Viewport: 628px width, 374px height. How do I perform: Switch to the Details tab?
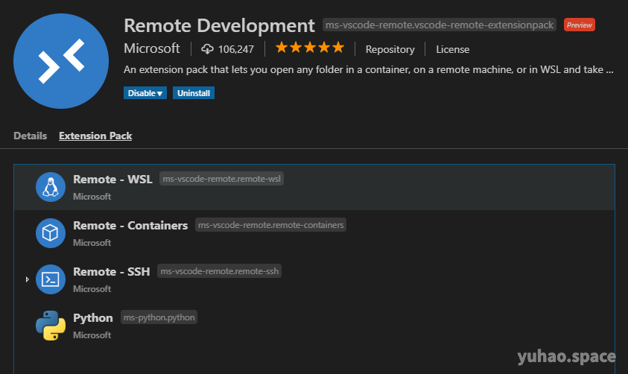[30, 136]
